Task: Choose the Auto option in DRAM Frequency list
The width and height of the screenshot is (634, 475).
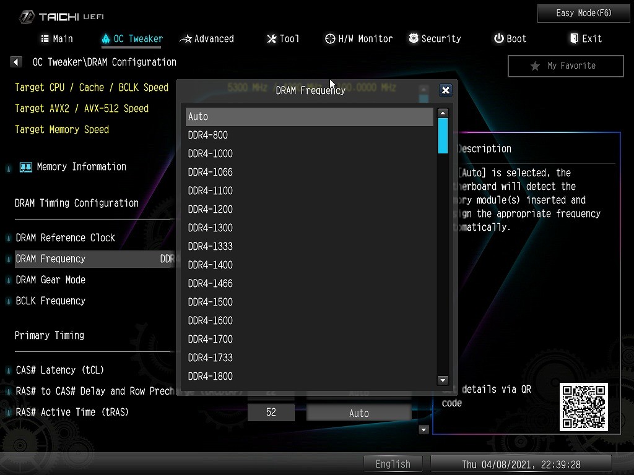Action: pyautogui.click(x=309, y=116)
